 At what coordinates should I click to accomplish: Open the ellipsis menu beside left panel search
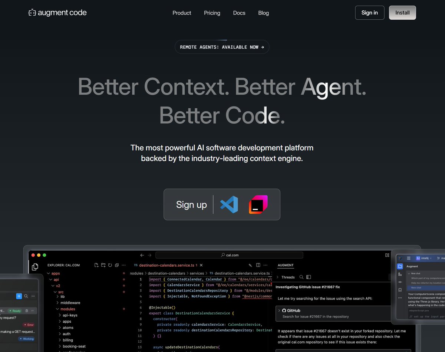[33, 296]
